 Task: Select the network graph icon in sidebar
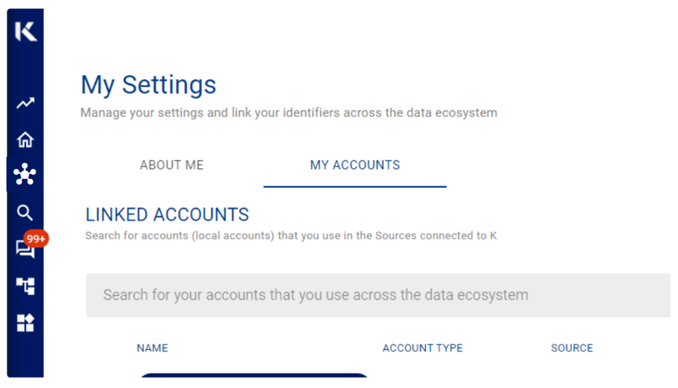click(x=24, y=175)
